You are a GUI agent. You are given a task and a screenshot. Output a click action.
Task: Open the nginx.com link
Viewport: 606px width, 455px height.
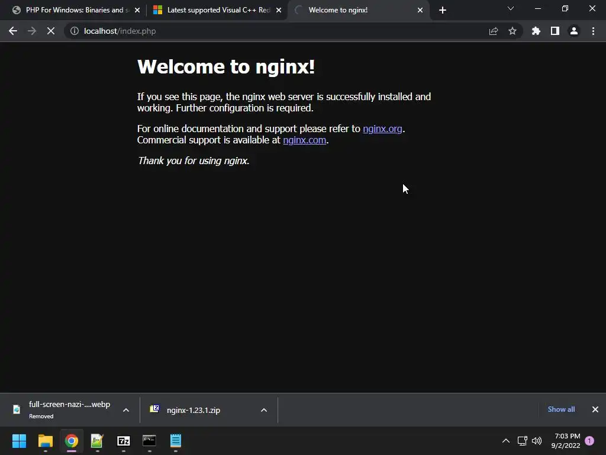[x=304, y=140]
